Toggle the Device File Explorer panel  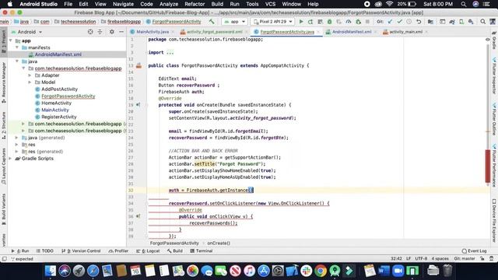[x=494, y=221]
